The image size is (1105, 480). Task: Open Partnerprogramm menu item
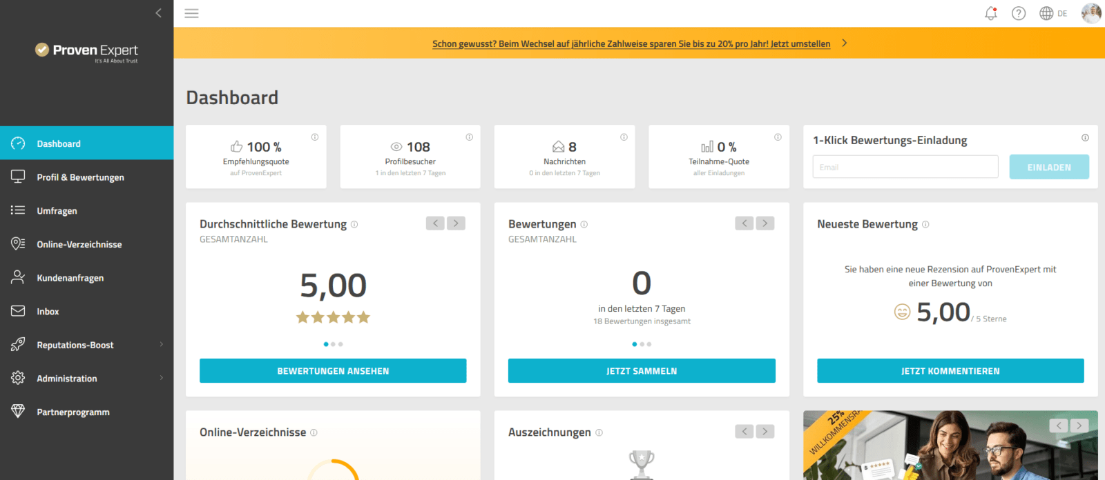pyautogui.click(x=86, y=412)
